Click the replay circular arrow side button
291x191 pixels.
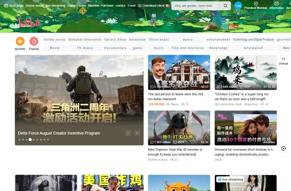(x=283, y=148)
